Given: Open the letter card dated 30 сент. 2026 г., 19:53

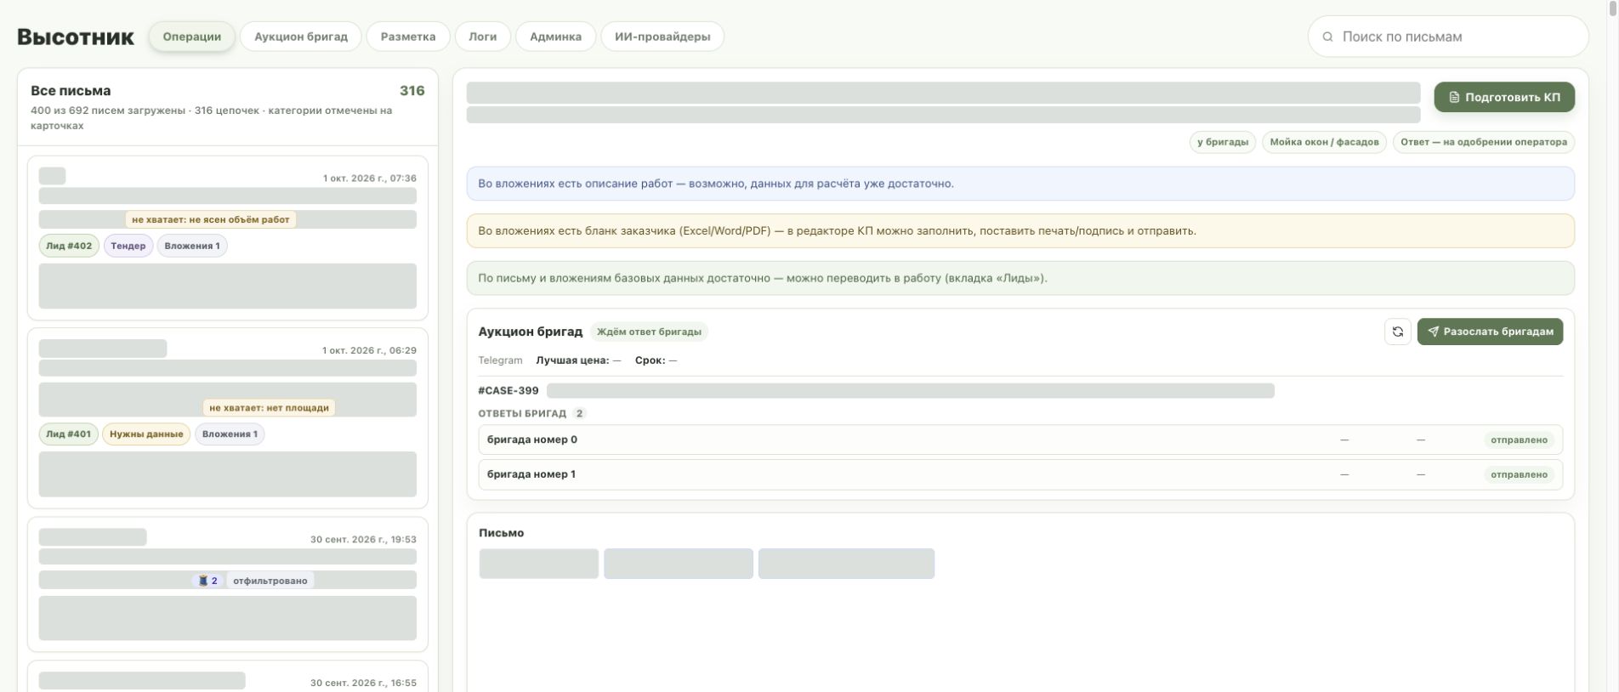Looking at the screenshot, I should 228,585.
